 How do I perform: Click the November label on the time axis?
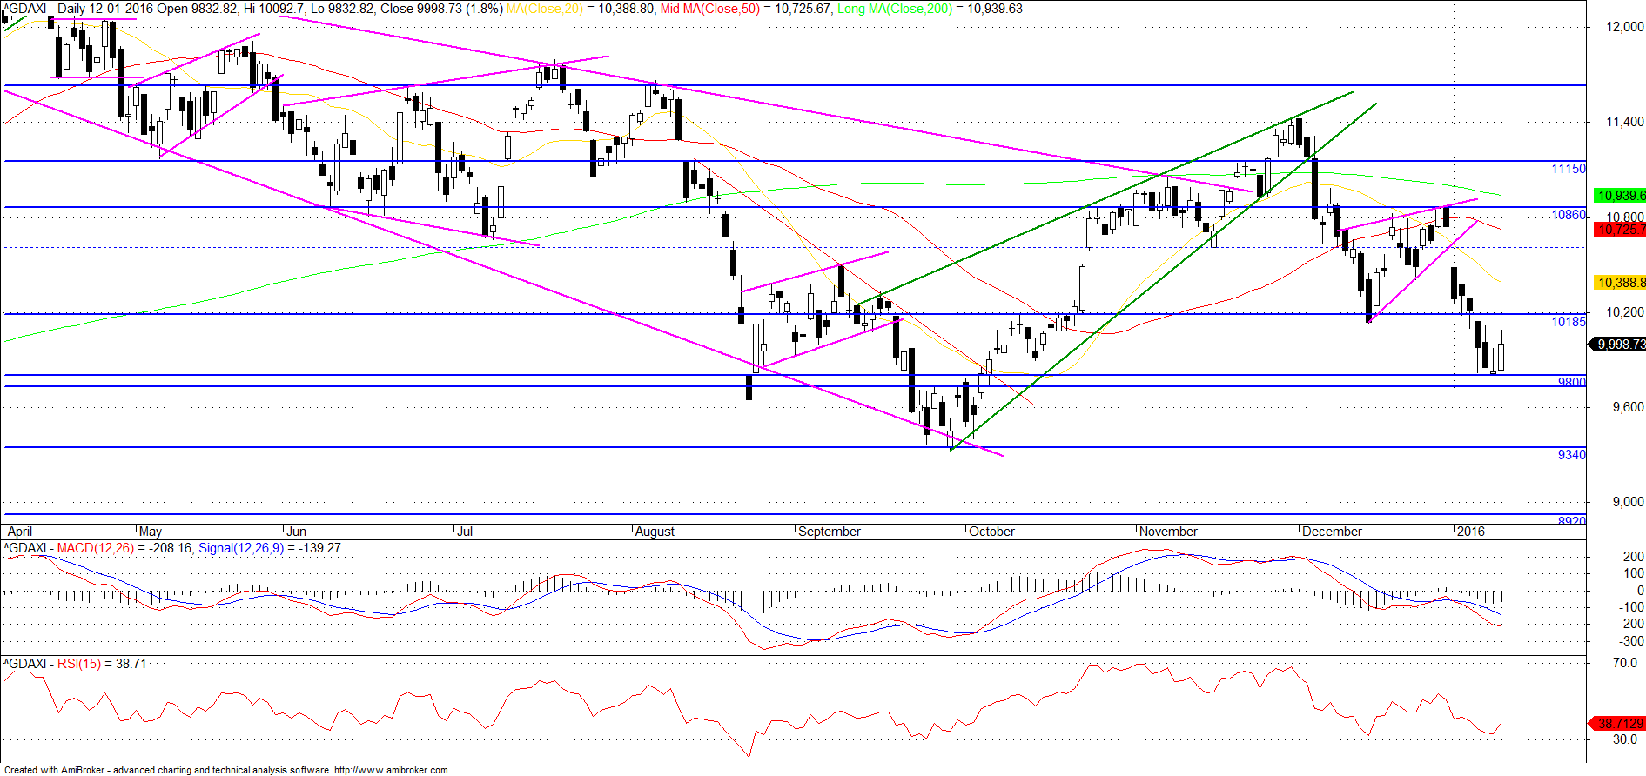click(x=1169, y=532)
